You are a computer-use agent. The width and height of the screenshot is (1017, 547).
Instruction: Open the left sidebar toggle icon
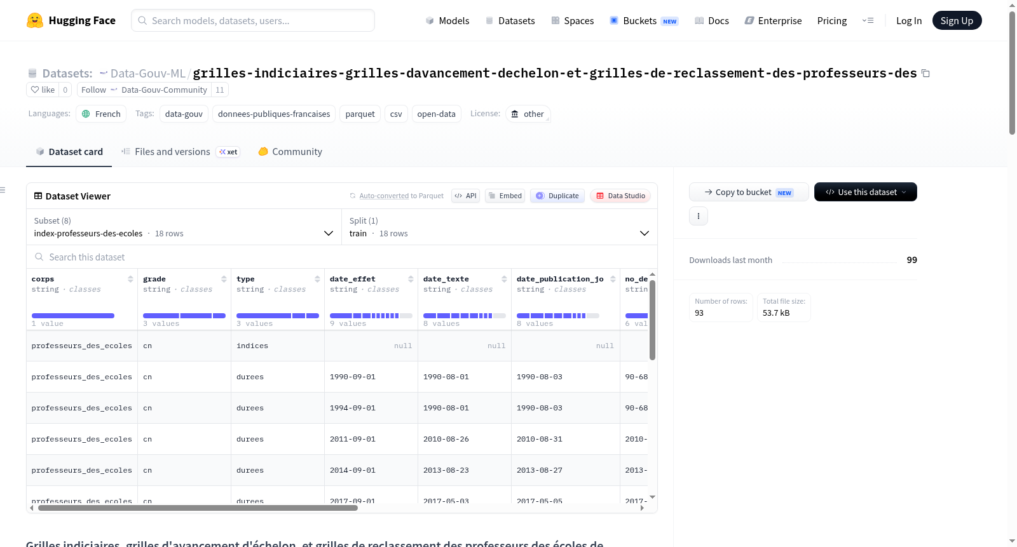tap(3, 190)
